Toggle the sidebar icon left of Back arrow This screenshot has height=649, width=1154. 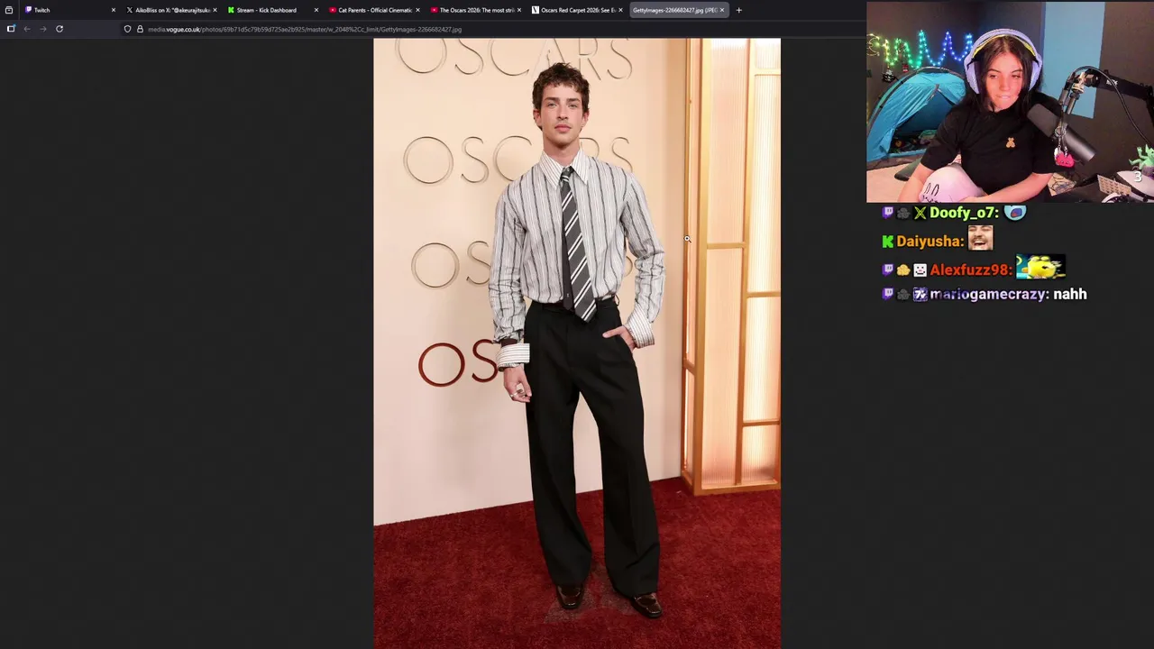[11, 29]
